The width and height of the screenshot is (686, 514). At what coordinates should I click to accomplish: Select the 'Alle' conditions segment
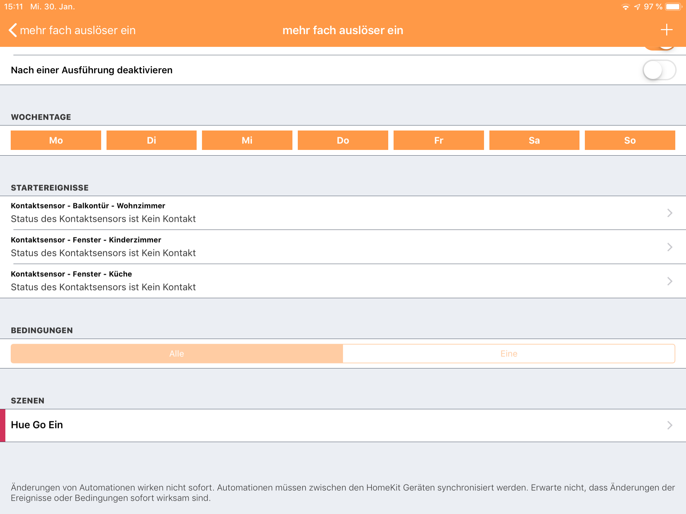(177, 354)
